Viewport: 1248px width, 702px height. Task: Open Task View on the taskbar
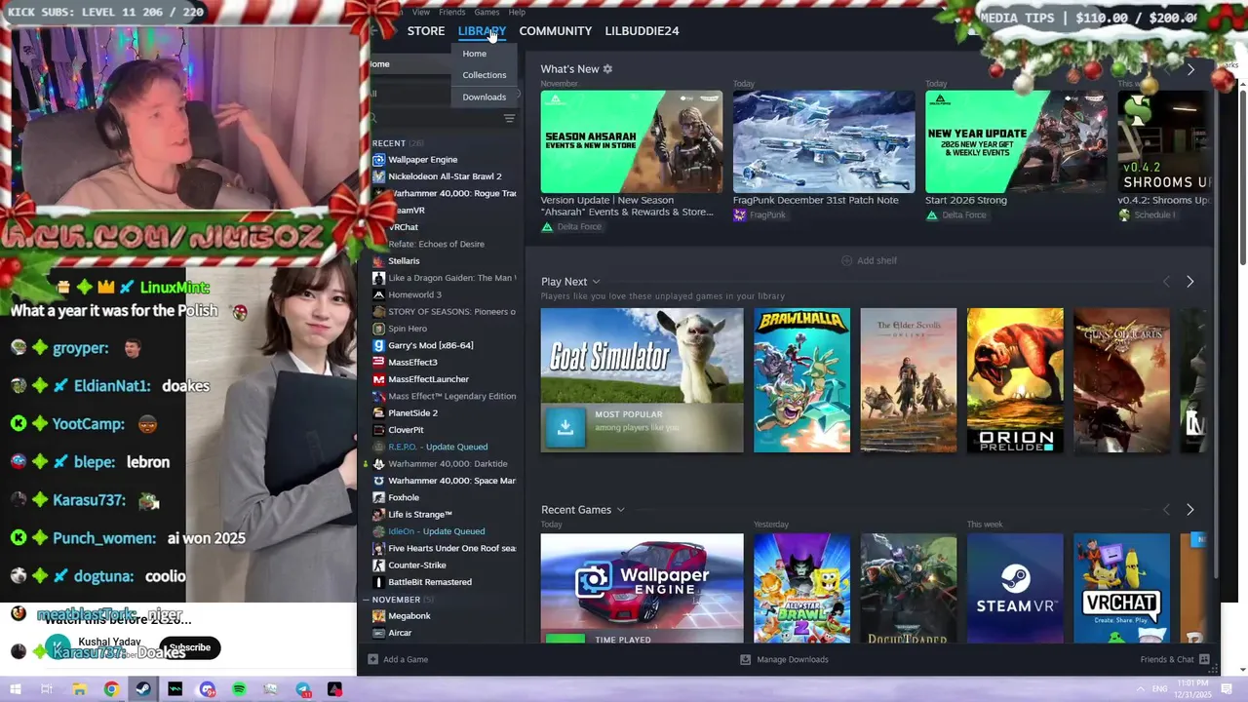point(47,689)
